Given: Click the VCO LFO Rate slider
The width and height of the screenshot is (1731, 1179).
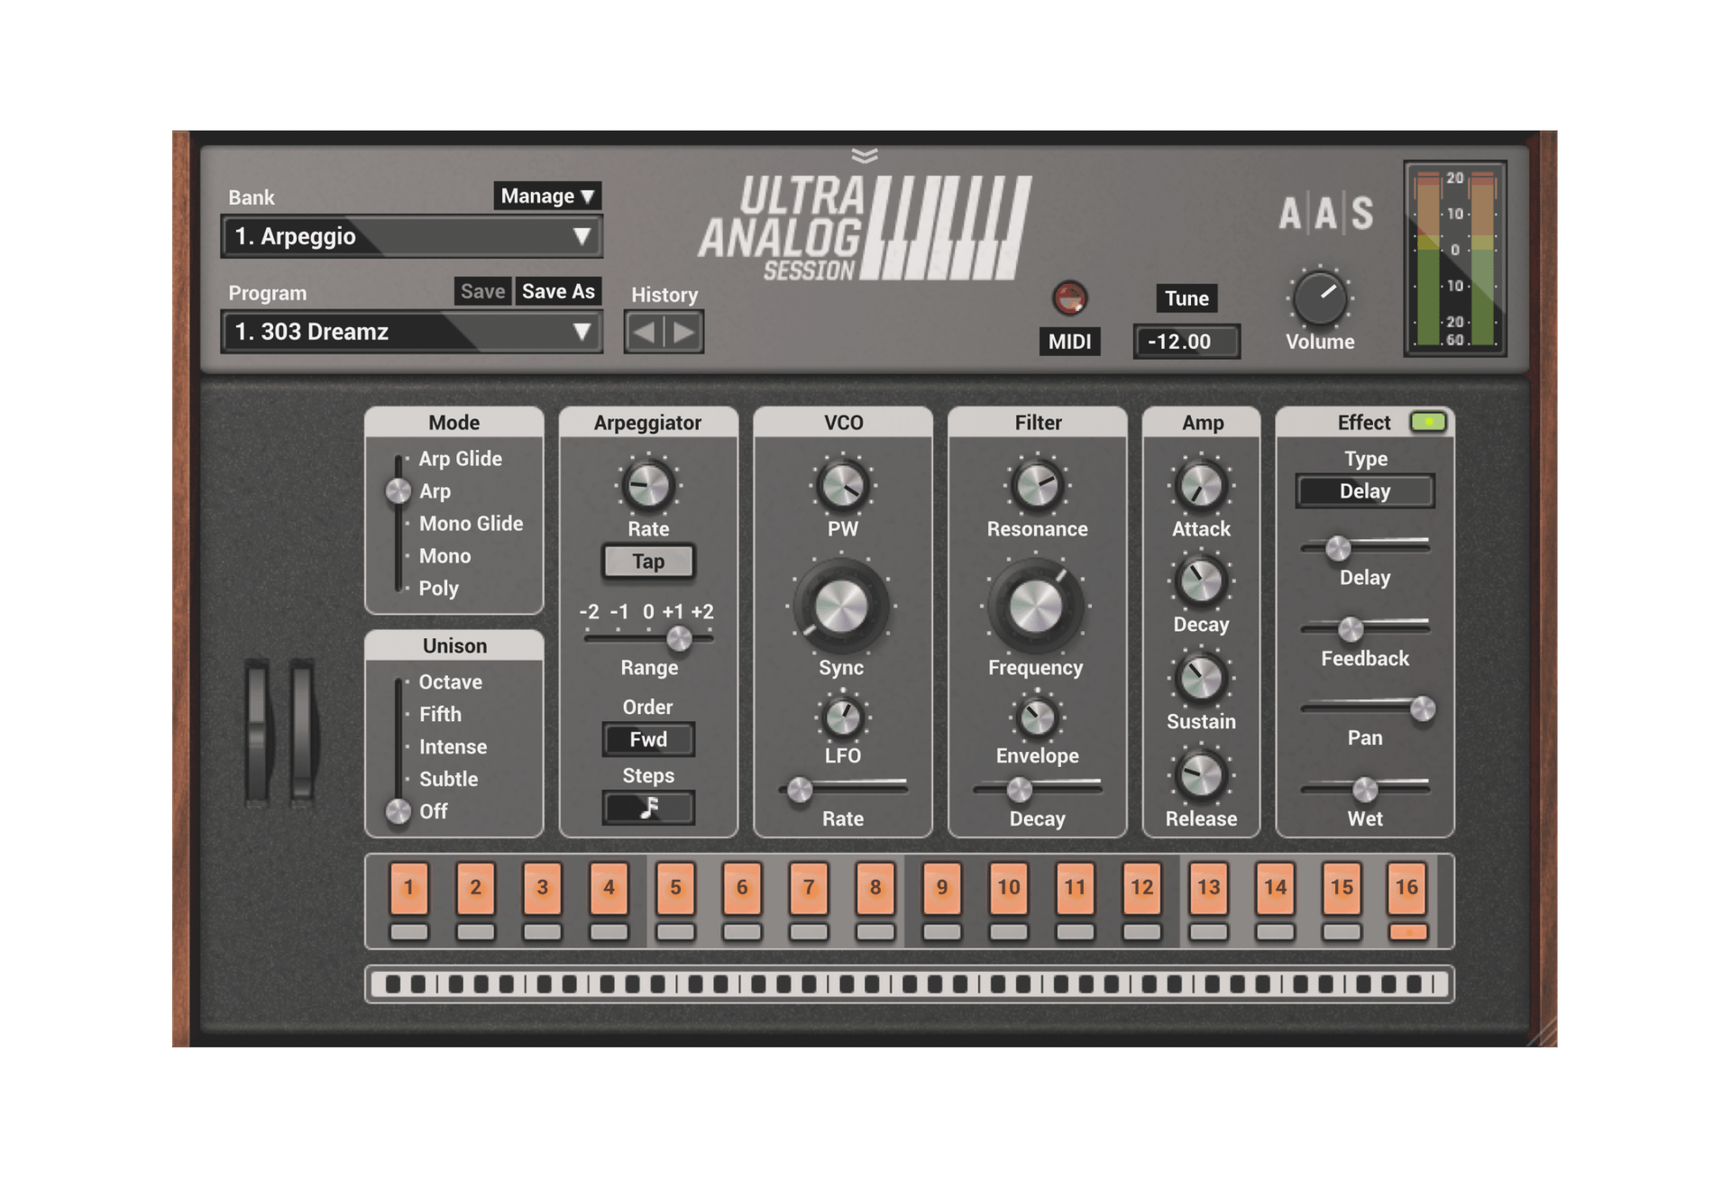Looking at the screenshot, I should [843, 790].
